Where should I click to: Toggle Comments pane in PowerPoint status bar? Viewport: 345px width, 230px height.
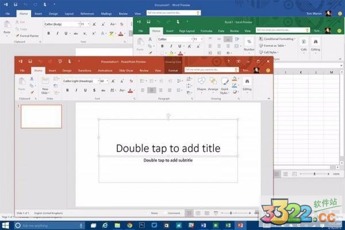(x=174, y=213)
